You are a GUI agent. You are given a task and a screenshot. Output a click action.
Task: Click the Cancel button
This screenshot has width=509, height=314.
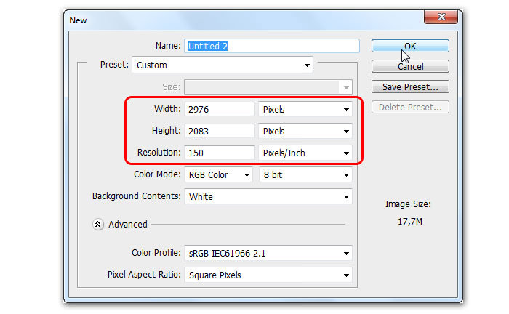(x=410, y=66)
